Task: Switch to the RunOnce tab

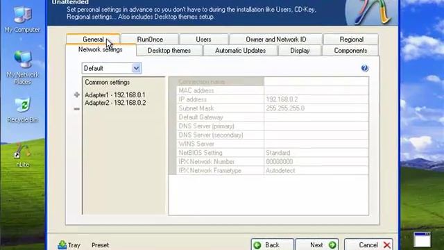Action: (150, 39)
